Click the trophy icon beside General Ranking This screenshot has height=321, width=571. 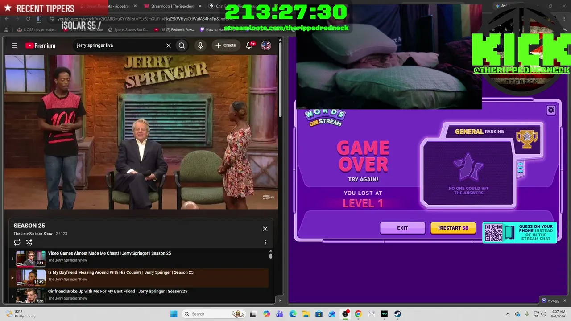(527, 139)
